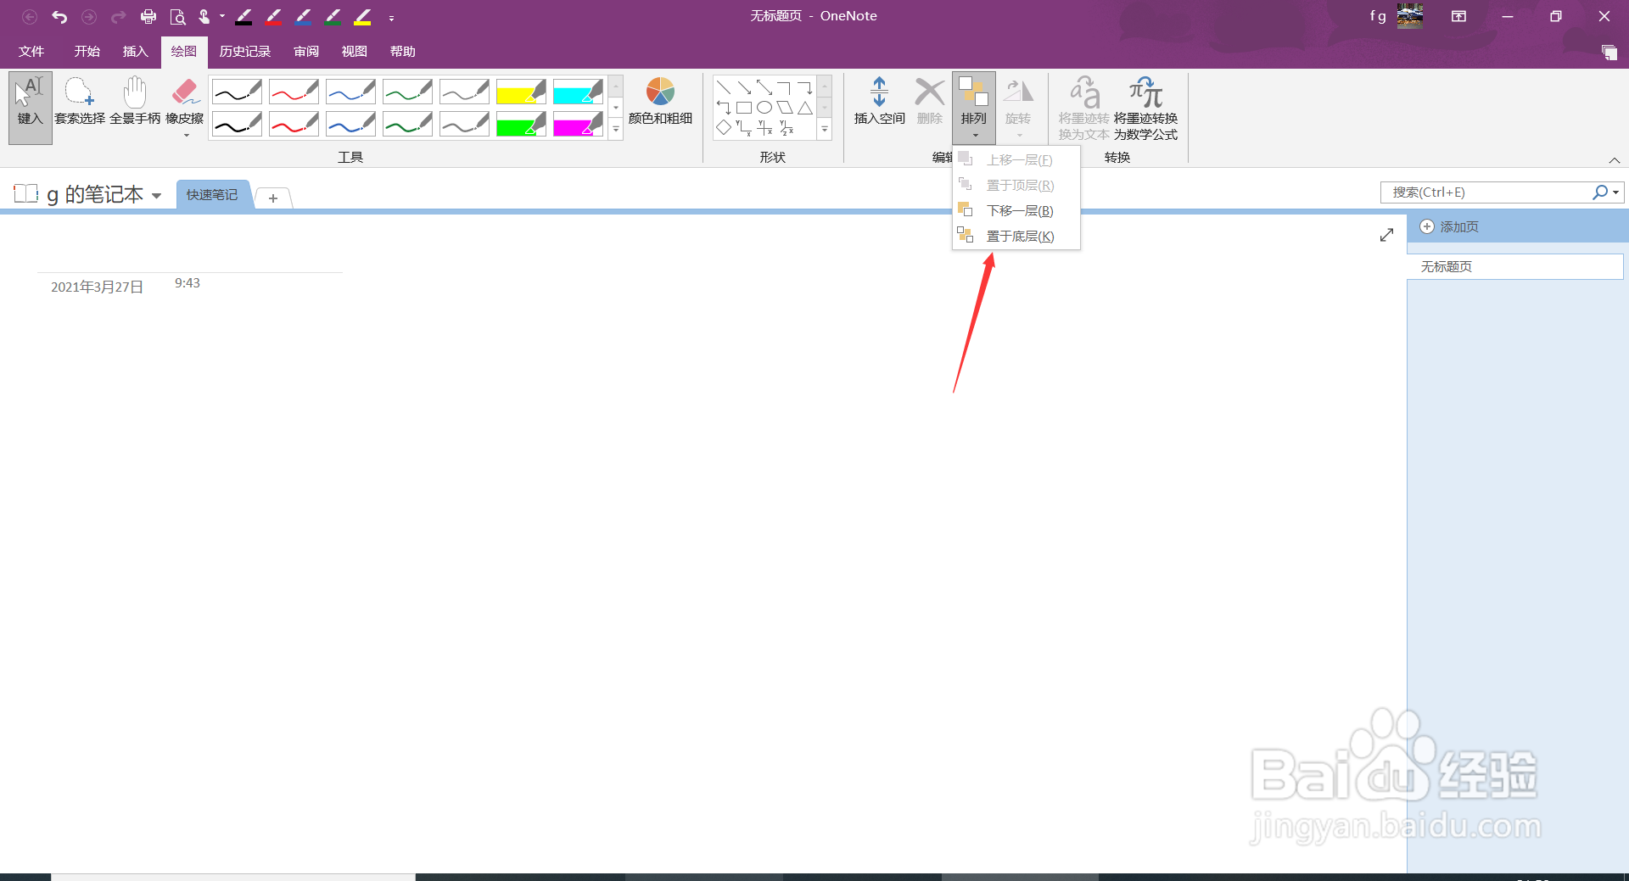The image size is (1629, 881).
Task: Select the red pen in quick access toolbar
Action: click(273, 16)
